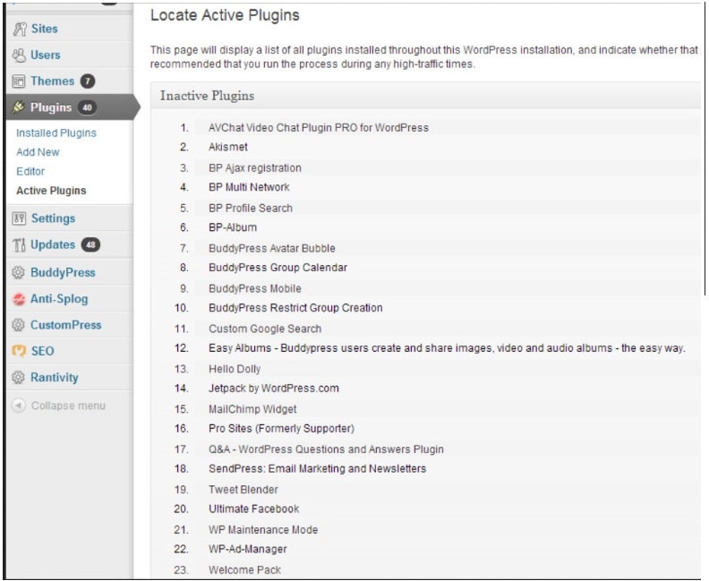Select Active Plugins submenu item

[x=51, y=191]
